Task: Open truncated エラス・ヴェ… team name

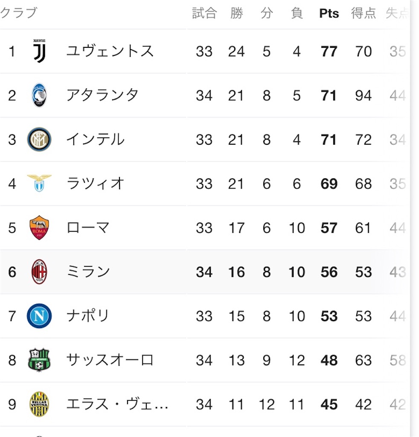Action: 117,404
